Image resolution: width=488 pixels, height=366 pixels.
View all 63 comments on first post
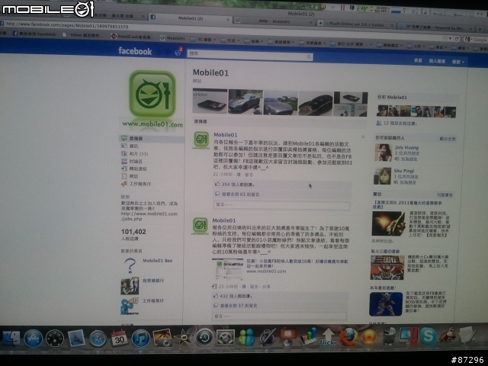[241, 194]
